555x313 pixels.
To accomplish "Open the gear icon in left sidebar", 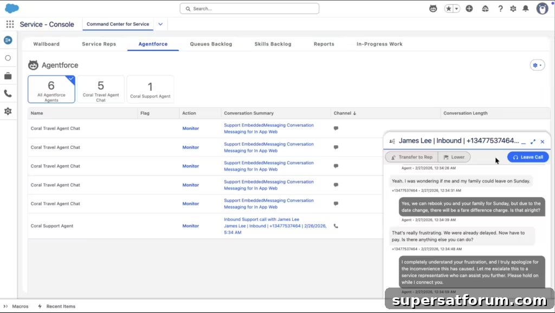I will (x=8, y=111).
